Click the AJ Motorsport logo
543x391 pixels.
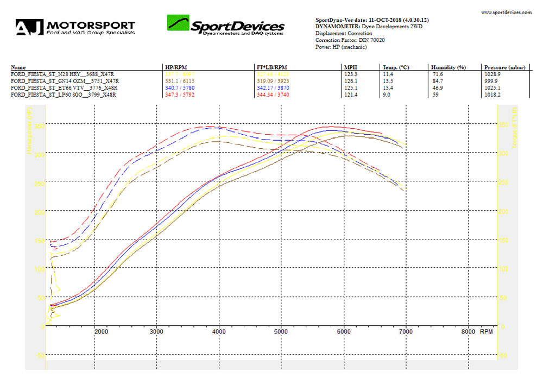(75, 27)
